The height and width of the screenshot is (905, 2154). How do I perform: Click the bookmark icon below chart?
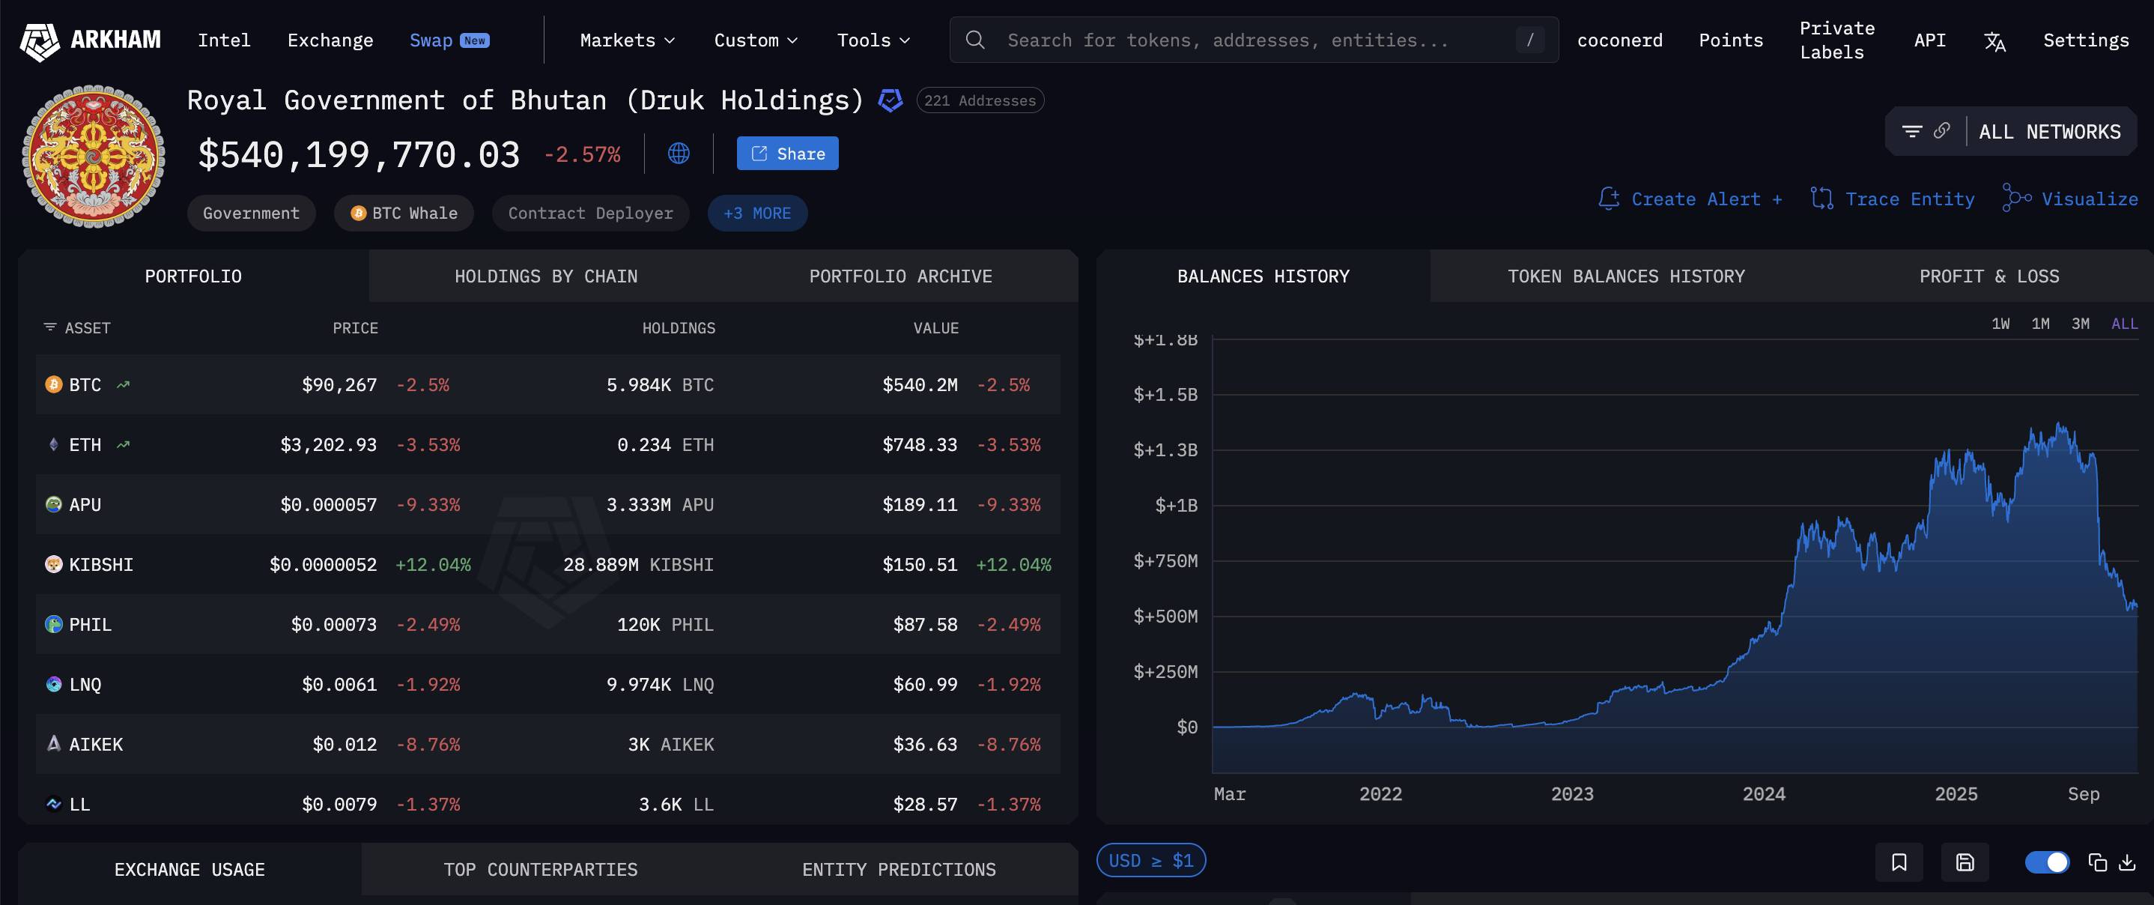click(x=1898, y=862)
